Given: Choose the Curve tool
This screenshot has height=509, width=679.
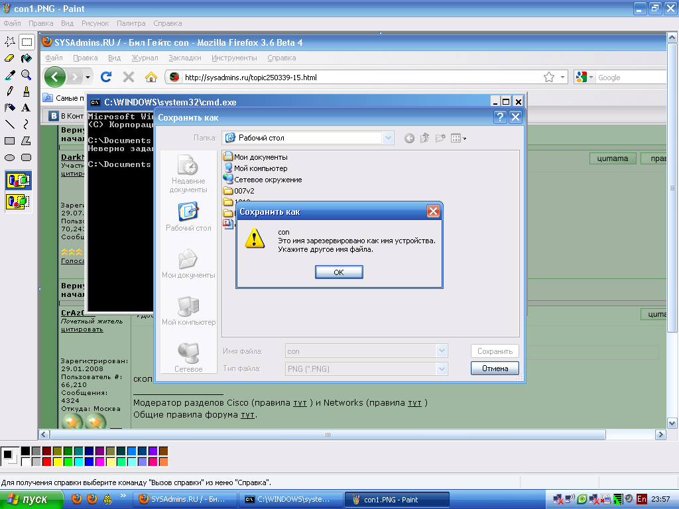Looking at the screenshot, I should pyautogui.click(x=27, y=124).
